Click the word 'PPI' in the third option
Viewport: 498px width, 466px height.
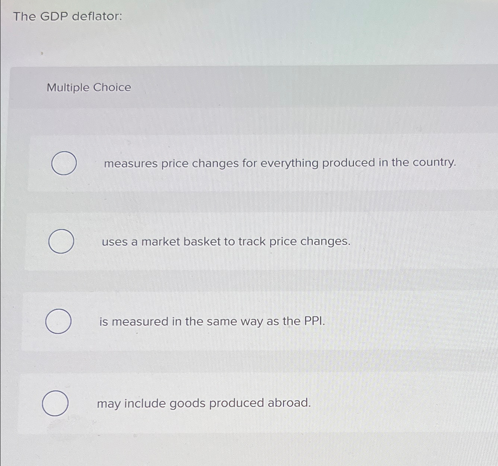[x=315, y=321]
